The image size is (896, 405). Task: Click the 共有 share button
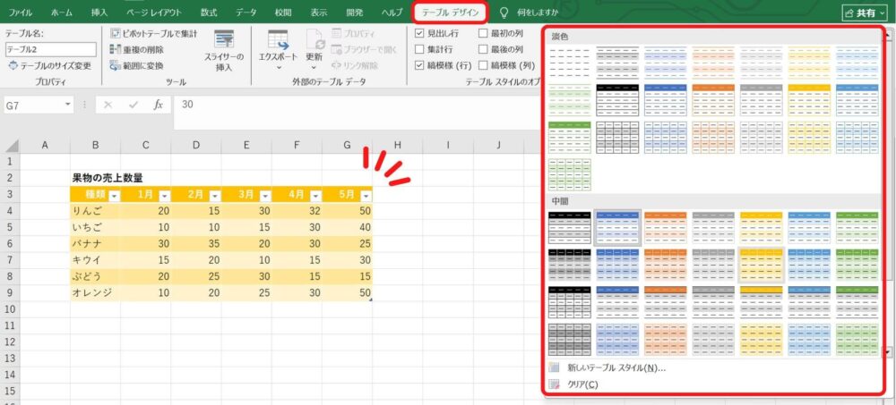[864, 13]
